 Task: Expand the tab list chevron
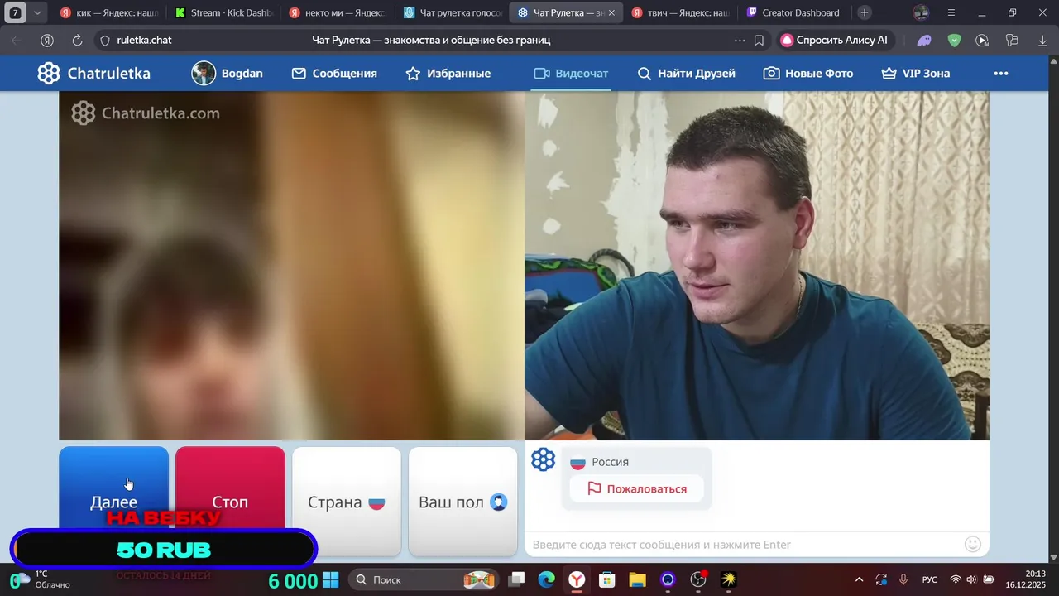pyautogui.click(x=37, y=13)
